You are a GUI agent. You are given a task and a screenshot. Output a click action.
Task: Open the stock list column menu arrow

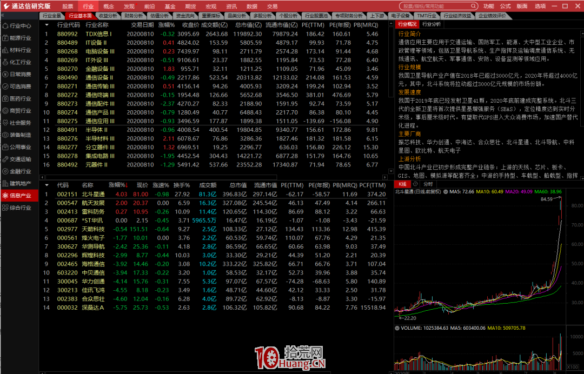47,185
